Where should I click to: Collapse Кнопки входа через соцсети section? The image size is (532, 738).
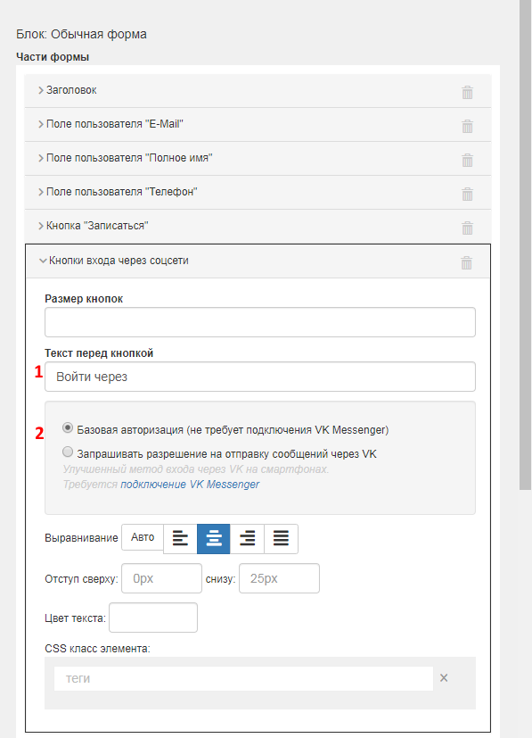[x=114, y=261]
